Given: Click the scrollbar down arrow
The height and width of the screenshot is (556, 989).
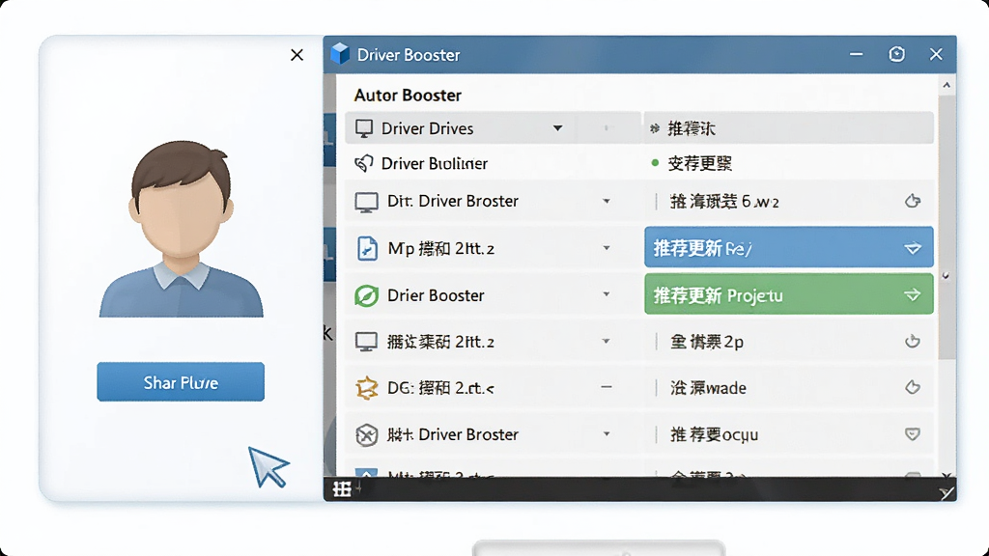Looking at the screenshot, I should pyautogui.click(x=947, y=476).
